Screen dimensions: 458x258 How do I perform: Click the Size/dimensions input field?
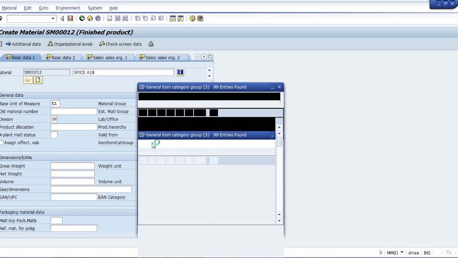pyautogui.click(x=91, y=189)
